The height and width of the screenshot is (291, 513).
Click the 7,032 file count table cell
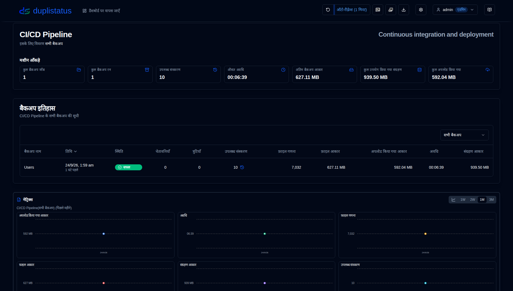point(296,167)
